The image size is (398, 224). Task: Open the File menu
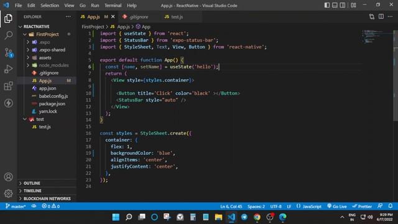[18, 6]
